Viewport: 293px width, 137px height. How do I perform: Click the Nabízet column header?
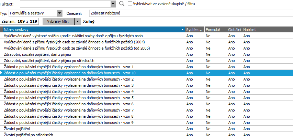click(x=268, y=30)
